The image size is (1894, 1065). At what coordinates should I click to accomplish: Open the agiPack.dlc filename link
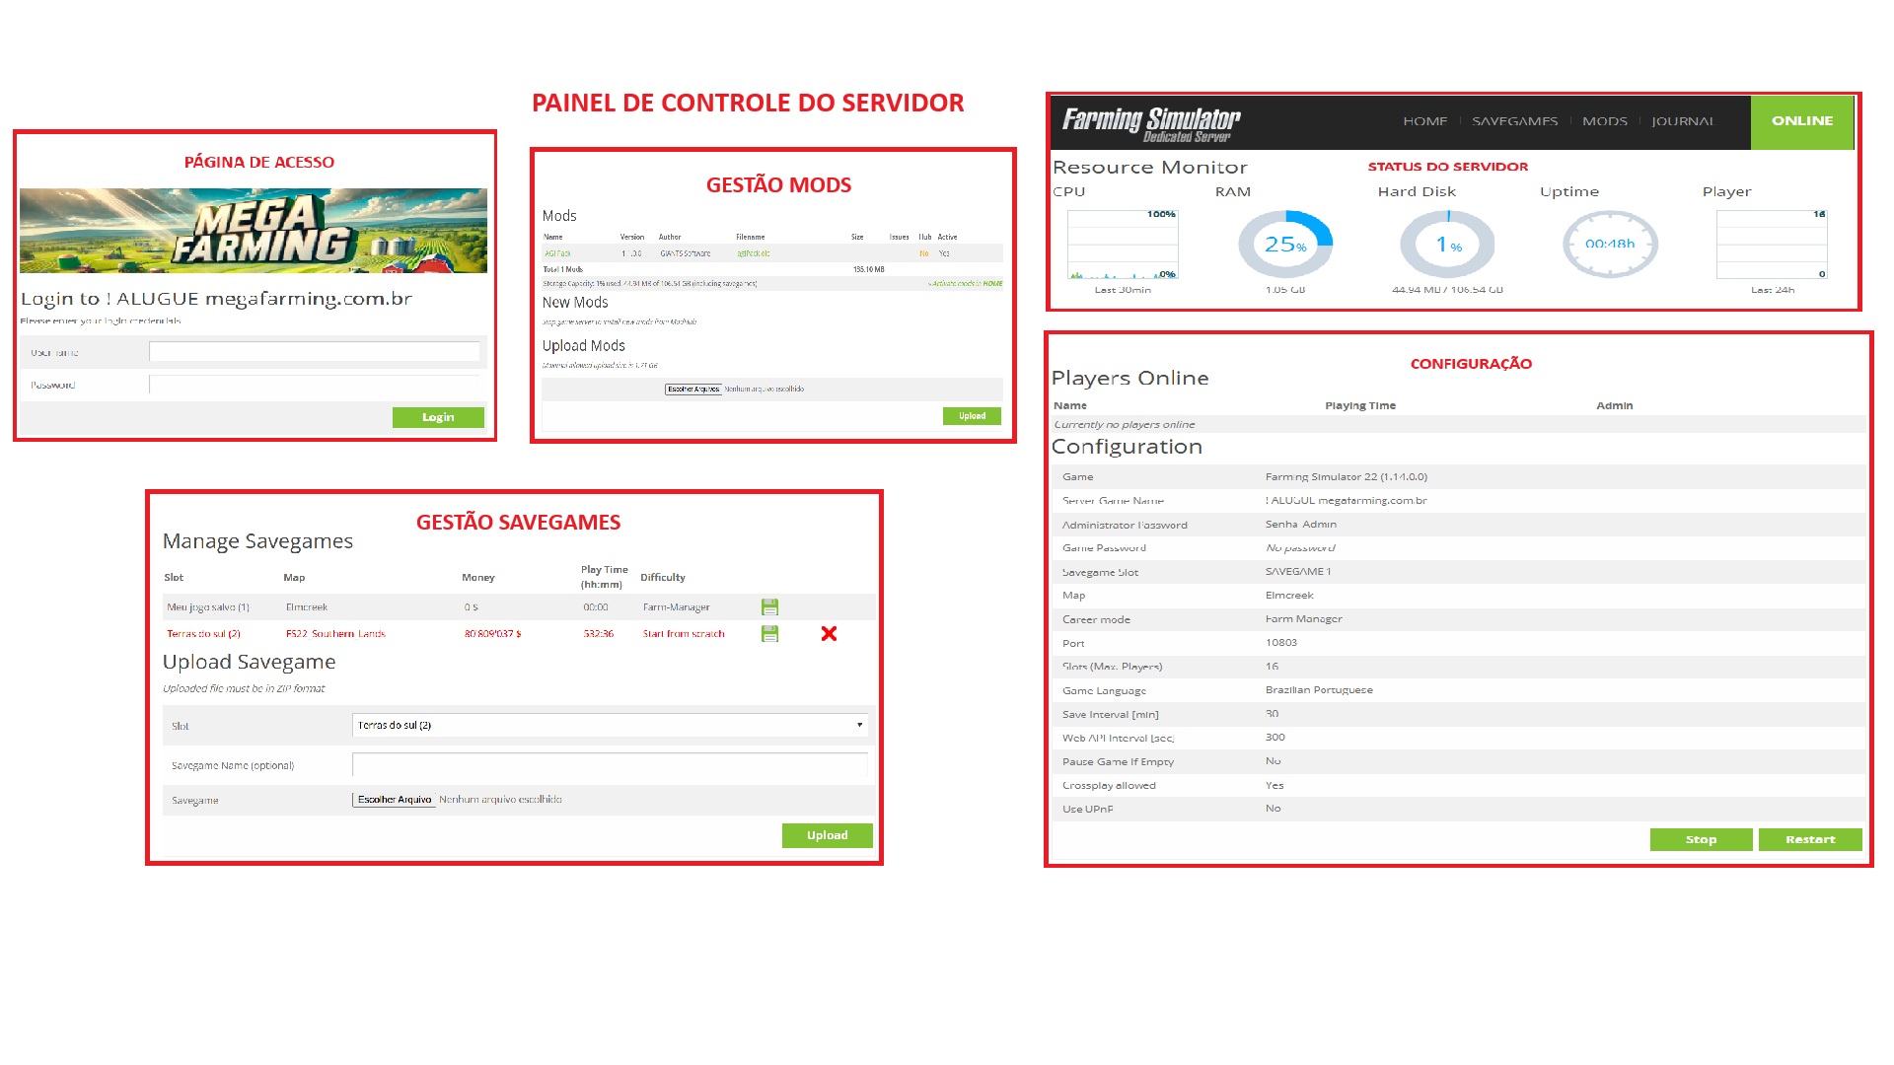tap(753, 253)
